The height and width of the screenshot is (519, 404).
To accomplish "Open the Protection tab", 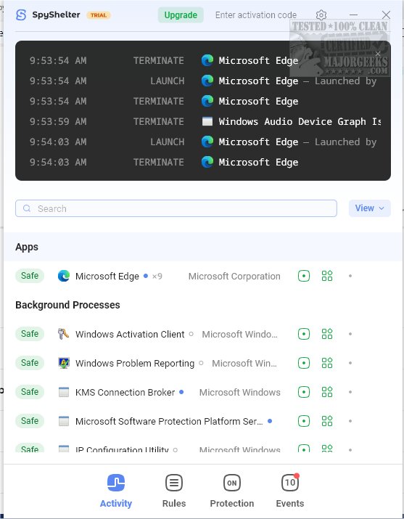I will click(x=232, y=491).
